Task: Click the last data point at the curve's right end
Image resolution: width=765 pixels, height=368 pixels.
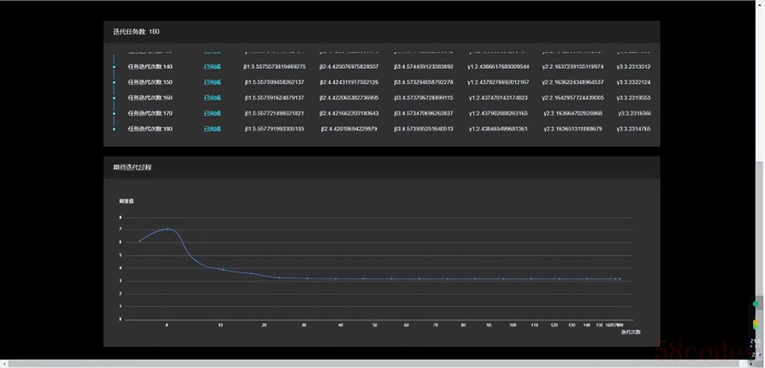Action: 620,279
